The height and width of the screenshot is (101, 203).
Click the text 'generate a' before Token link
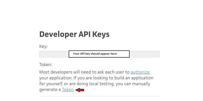click(x=50, y=90)
